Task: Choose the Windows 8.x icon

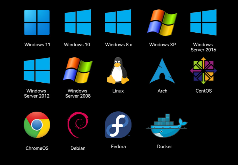Action: (x=118, y=22)
